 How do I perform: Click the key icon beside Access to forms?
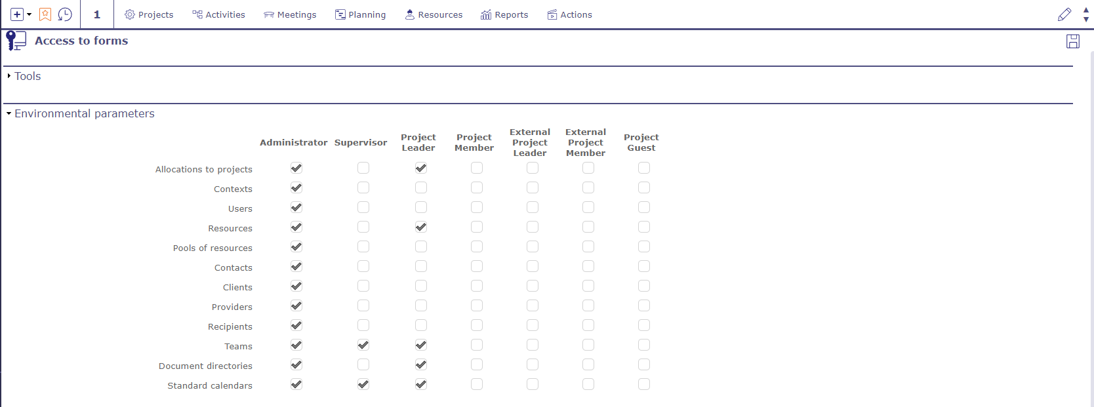click(x=16, y=41)
